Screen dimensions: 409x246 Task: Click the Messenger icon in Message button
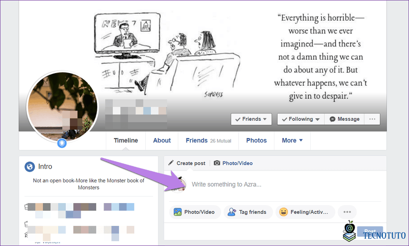click(x=332, y=119)
